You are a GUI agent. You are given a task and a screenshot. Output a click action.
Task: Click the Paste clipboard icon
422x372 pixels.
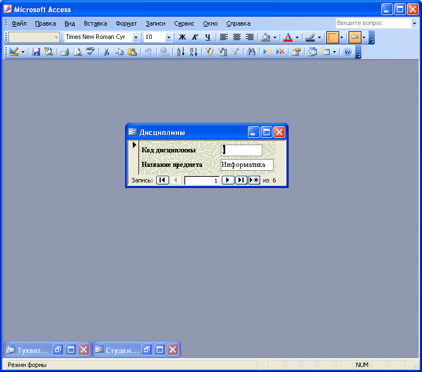[132, 51]
